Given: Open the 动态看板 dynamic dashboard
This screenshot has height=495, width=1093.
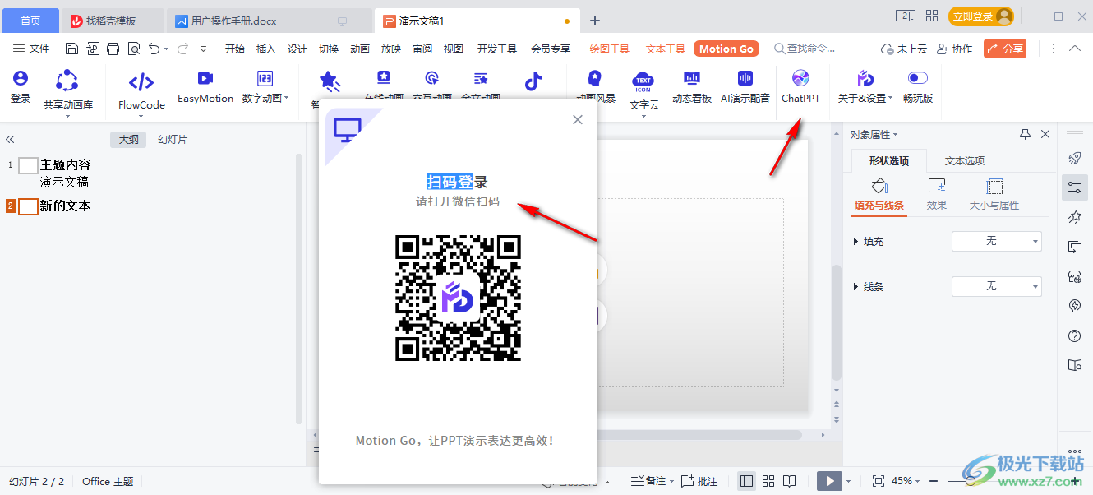Looking at the screenshot, I should tap(692, 87).
